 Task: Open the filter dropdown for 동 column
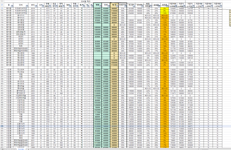12,6
